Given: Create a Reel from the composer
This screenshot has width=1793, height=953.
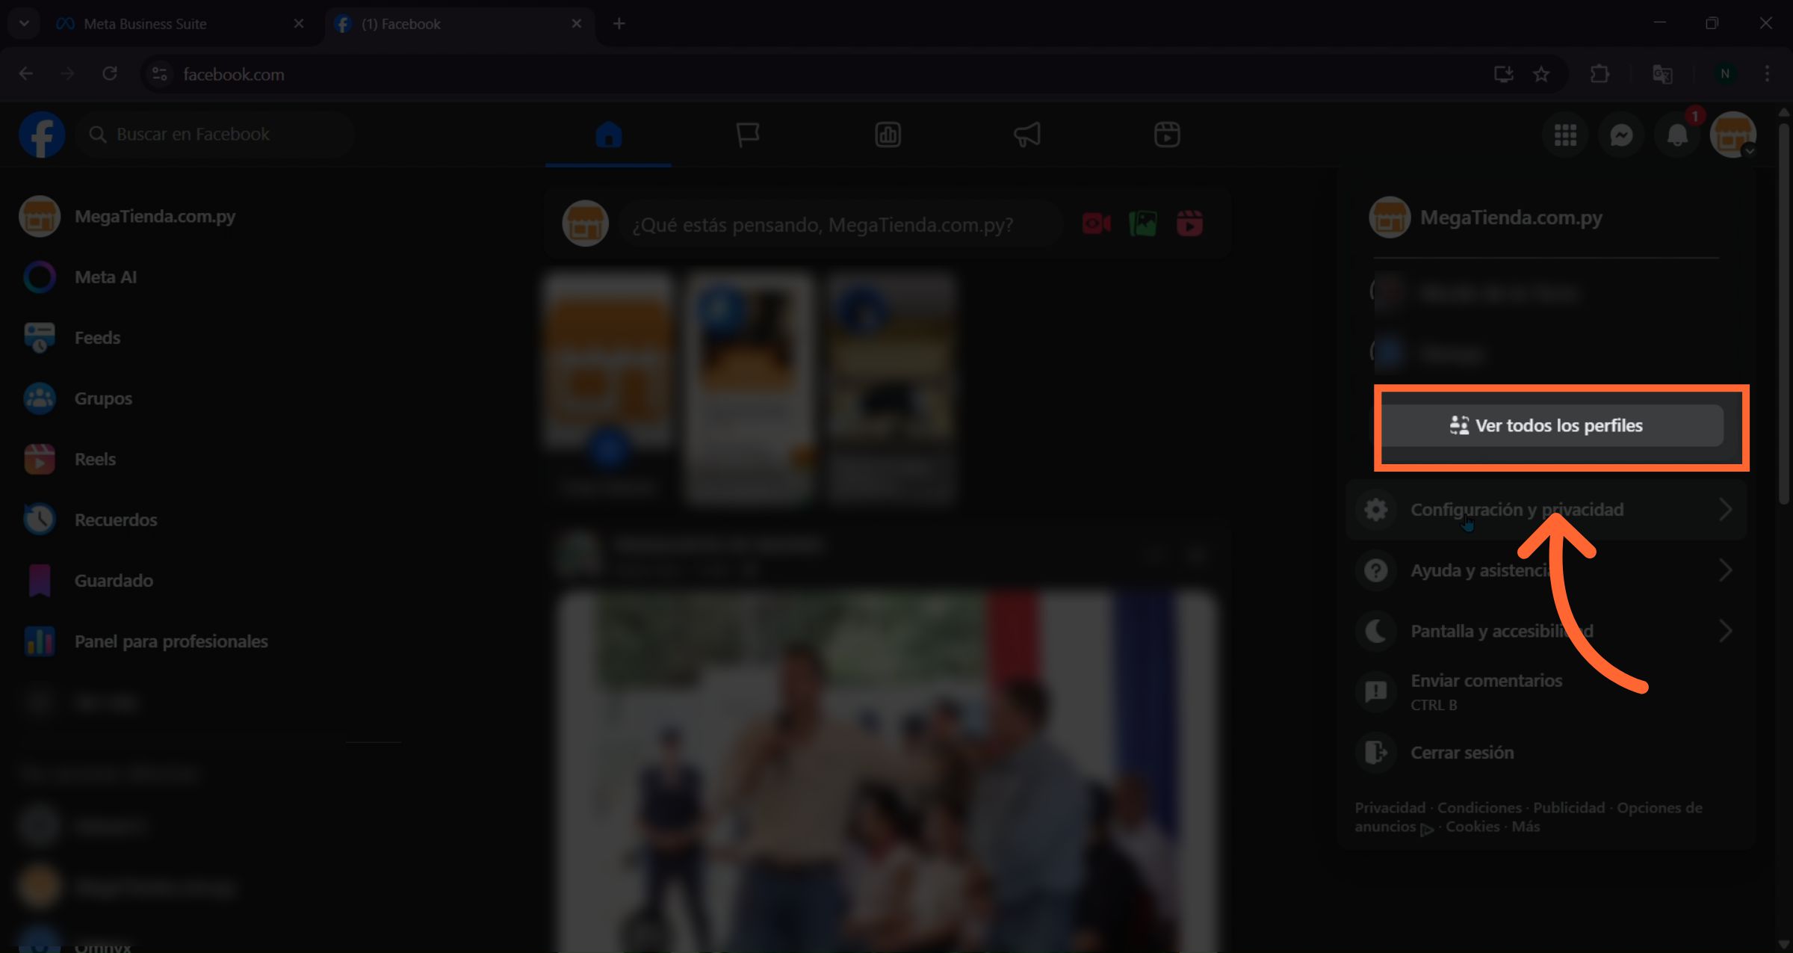Looking at the screenshot, I should coord(1189,222).
